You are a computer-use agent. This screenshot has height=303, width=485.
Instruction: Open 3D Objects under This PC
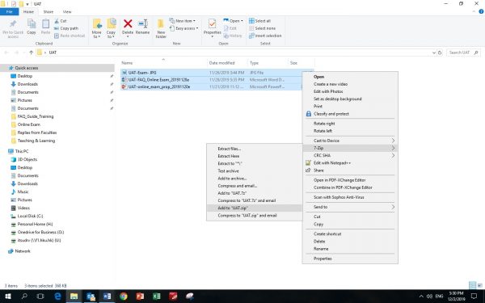click(x=27, y=159)
